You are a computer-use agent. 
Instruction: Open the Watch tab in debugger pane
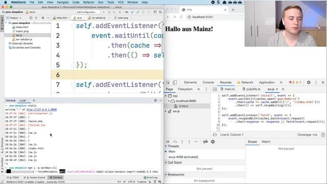(266, 142)
